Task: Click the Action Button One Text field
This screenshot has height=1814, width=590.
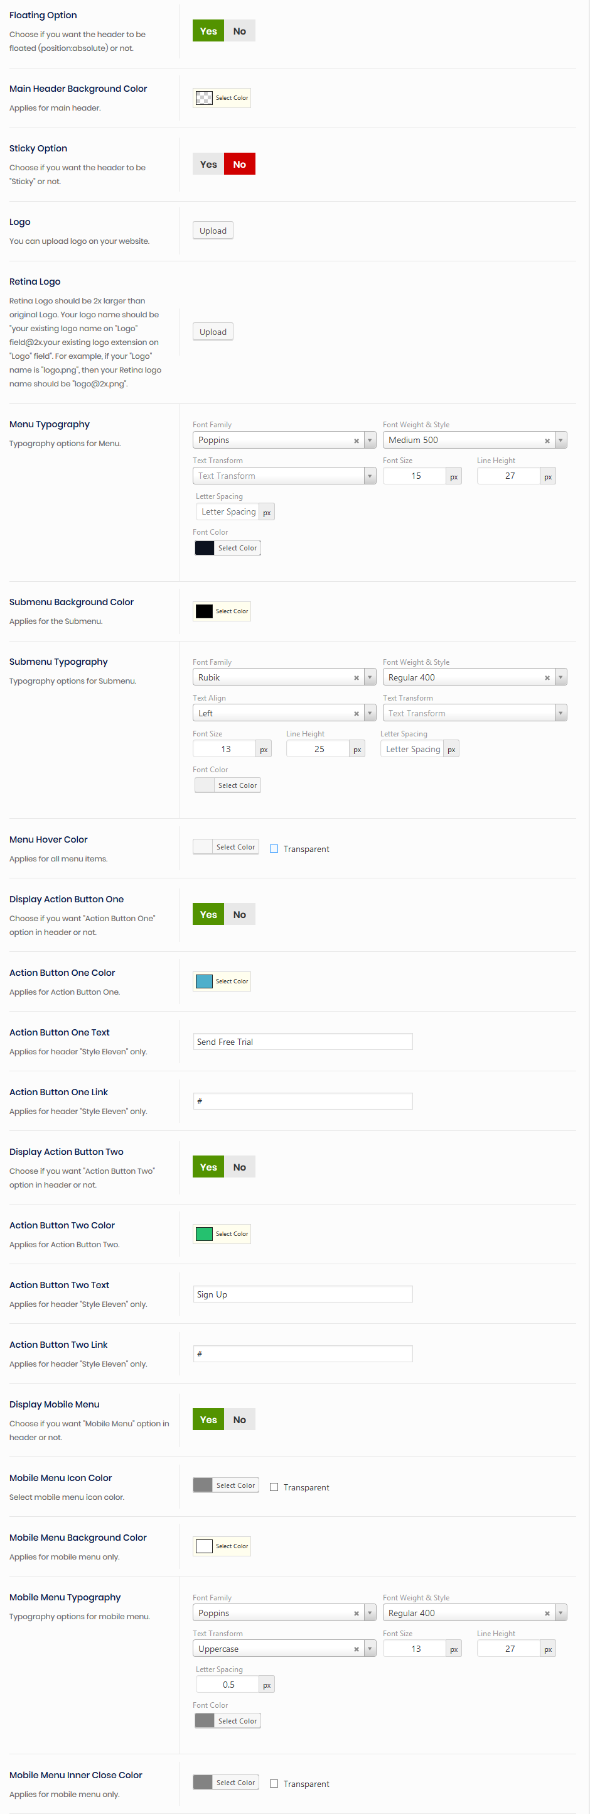Action: coord(303,1042)
